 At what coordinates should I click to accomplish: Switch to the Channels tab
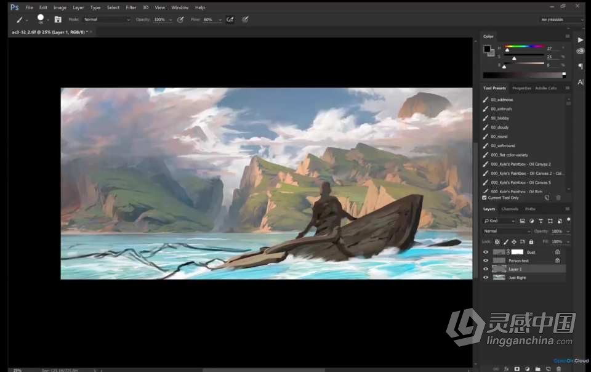(x=510, y=209)
